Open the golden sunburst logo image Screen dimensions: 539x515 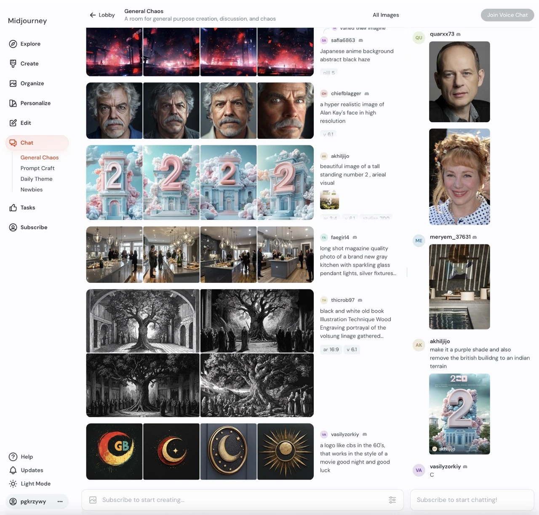point(286,452)
